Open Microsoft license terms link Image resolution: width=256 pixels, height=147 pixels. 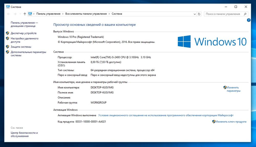tap(166, 115)
